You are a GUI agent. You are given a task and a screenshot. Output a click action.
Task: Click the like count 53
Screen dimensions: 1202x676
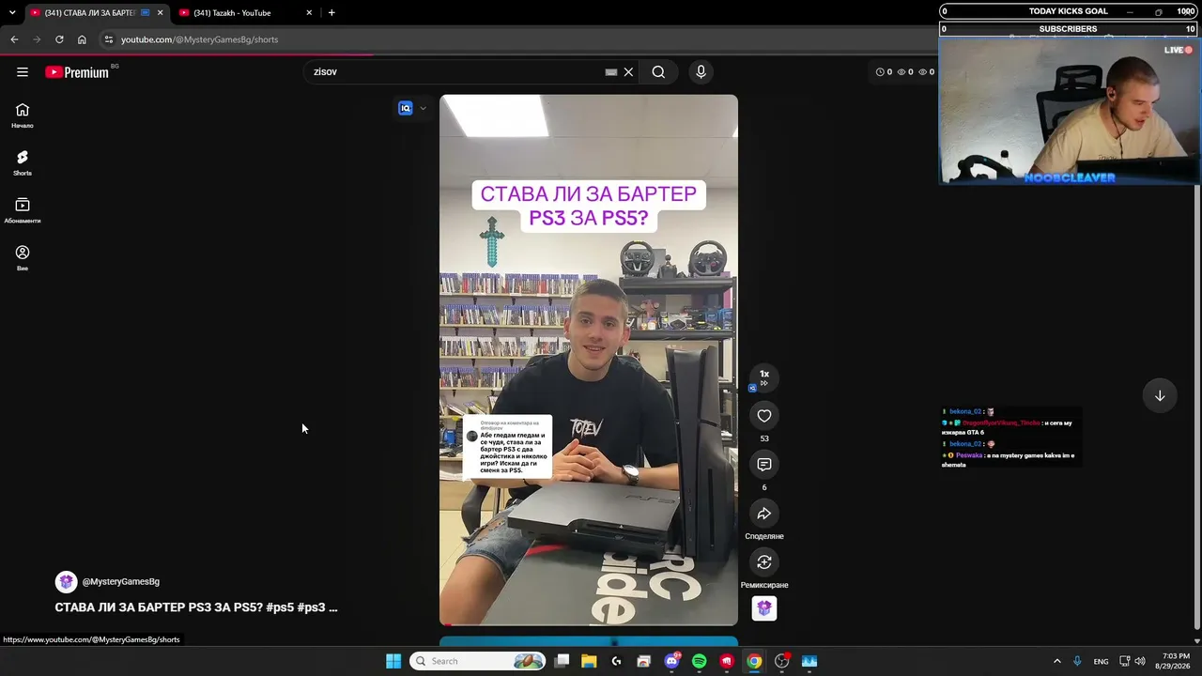[764, 438]
